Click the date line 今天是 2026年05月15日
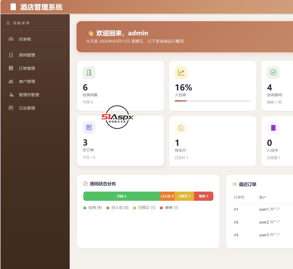This screenshot has height=269, width=293. click(x=135, y=41)
